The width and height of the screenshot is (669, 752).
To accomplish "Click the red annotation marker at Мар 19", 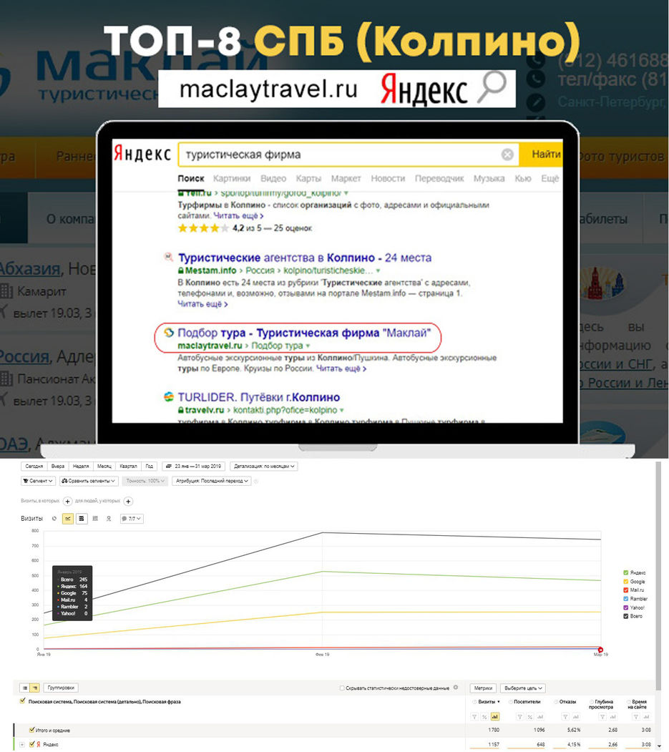I will (600, 650).
